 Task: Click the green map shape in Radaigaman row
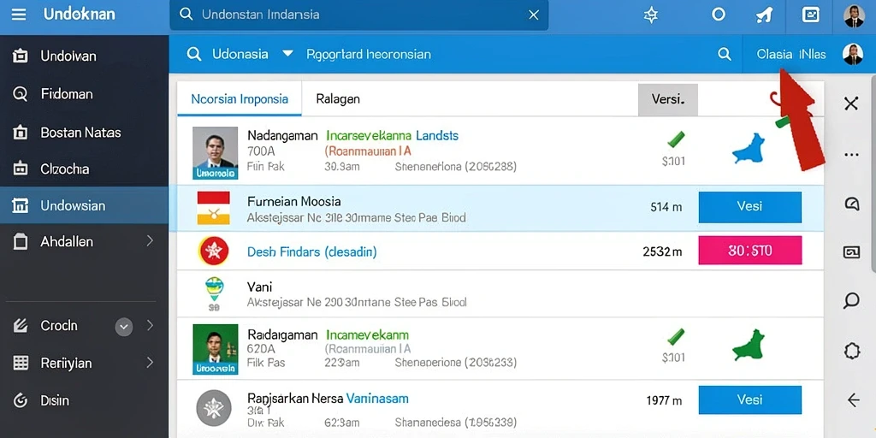[749, 346]
